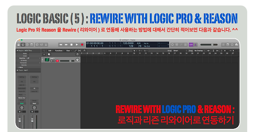Enable the Loop checkbox in Region inspector
The width and height of the screenshot is (254, 132).
click(28, 56)
